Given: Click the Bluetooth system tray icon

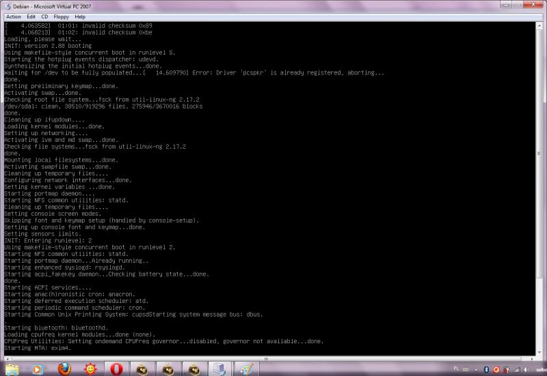Looking at the screenshot, I should [x=486, y=369].
